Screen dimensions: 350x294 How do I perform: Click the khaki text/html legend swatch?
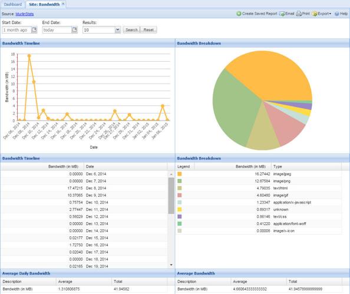180,188
